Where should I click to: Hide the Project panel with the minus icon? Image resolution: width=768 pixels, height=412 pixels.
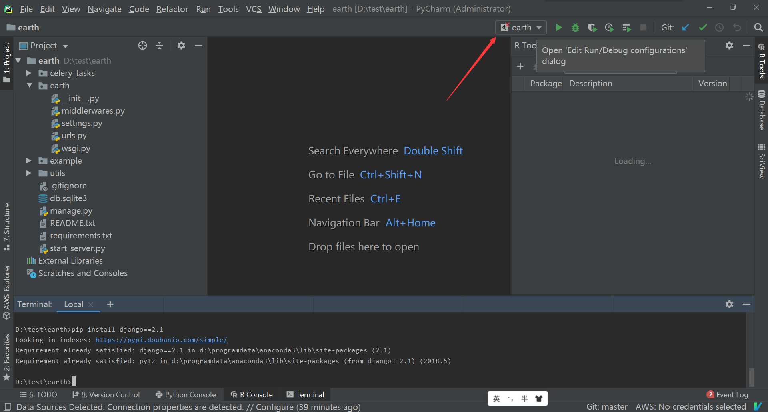[198, 46]
